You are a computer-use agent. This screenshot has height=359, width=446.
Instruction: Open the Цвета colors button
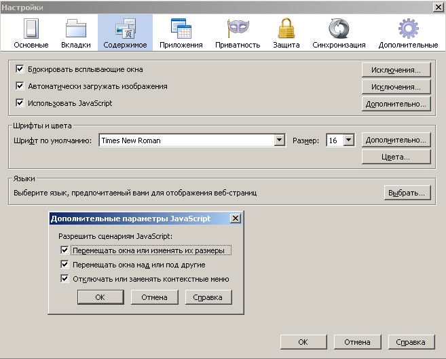click(396, 157)
